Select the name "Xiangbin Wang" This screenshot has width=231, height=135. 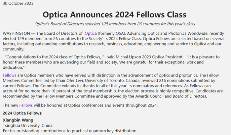(x=18, y=120)
